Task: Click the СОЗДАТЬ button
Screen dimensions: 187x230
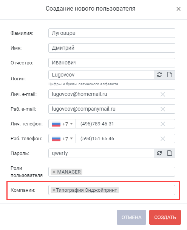Action: 165,217
